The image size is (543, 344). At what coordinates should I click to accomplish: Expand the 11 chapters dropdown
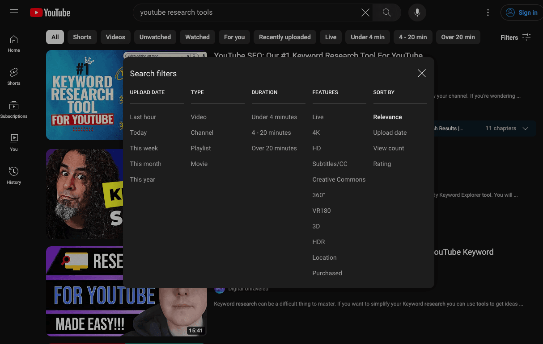pyautogui.click(x=507, y=128)
